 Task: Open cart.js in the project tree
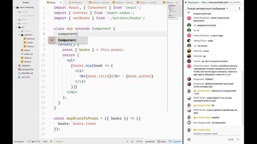point(30,42)
